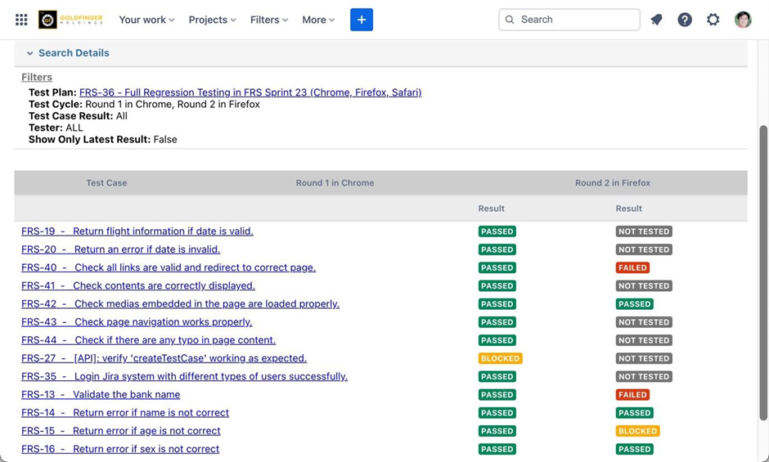Viewport: 769px width, 462px height.
Task: Click the FAILED badge for FRS-40
Action: [632, 267]
